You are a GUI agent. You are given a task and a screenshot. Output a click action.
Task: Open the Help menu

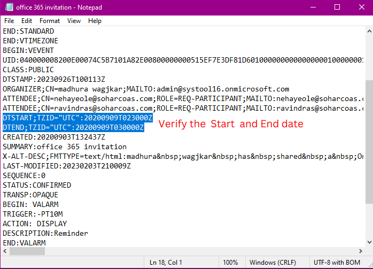tap(95, 21)
